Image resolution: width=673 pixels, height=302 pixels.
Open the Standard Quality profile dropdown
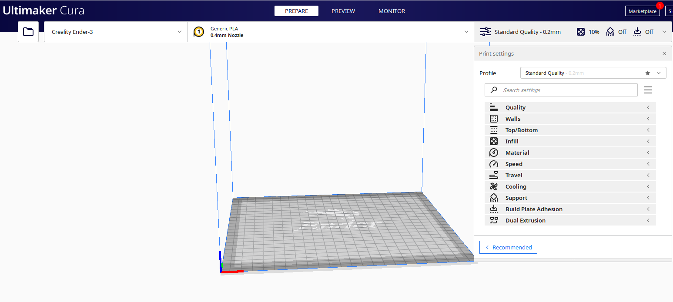click(593, 73)
